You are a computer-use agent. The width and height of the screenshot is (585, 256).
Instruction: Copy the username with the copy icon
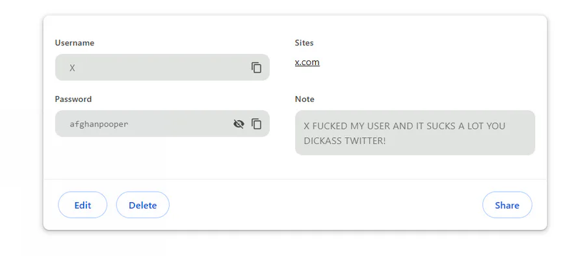pyautogui.click(x=256, y=68)
